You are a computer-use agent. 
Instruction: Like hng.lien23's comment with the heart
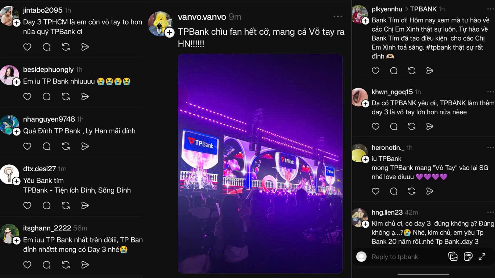[x=375, y=259]
